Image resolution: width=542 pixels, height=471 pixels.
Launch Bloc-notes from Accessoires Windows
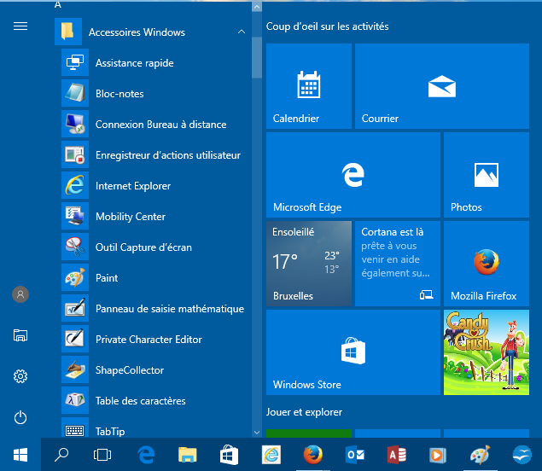tap(119, 94)
